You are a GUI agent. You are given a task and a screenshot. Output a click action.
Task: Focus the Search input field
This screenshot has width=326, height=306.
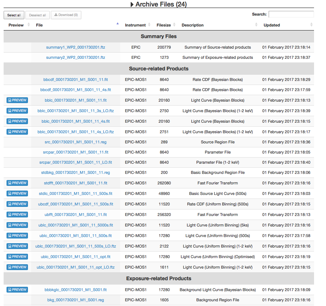click(x=291, y=15)
